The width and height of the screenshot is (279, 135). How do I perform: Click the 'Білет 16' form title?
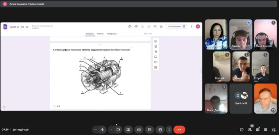[x=15, y=27]
